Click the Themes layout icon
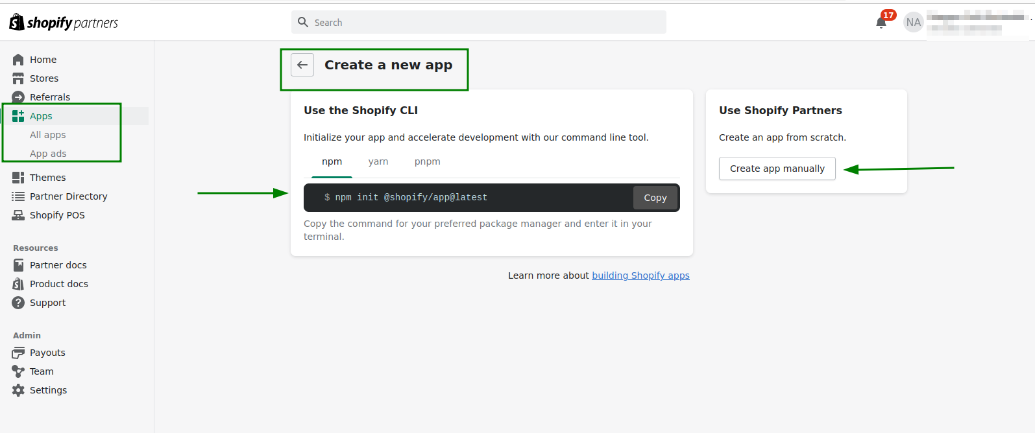Viewport: 1035px width, 433px height. 18,178
